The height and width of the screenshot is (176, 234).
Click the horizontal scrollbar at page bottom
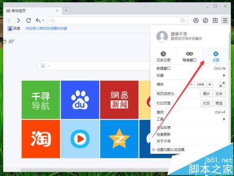point(95,170)
